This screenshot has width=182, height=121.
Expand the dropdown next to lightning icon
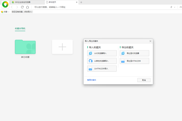tap(175, 7)
